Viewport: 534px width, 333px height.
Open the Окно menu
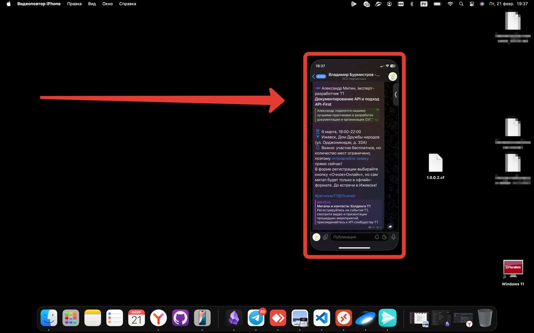[108, 4]
